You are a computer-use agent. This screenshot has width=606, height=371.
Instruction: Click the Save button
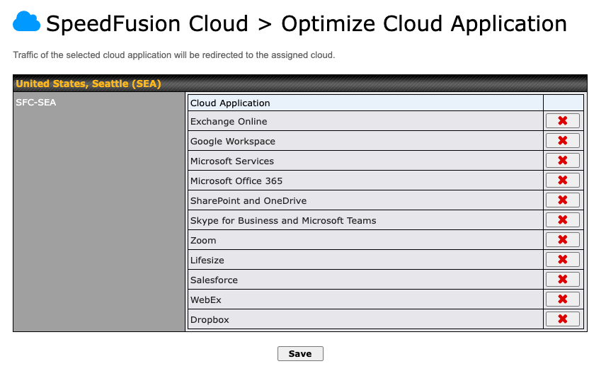pyautogui.click(x=300, y=353)
